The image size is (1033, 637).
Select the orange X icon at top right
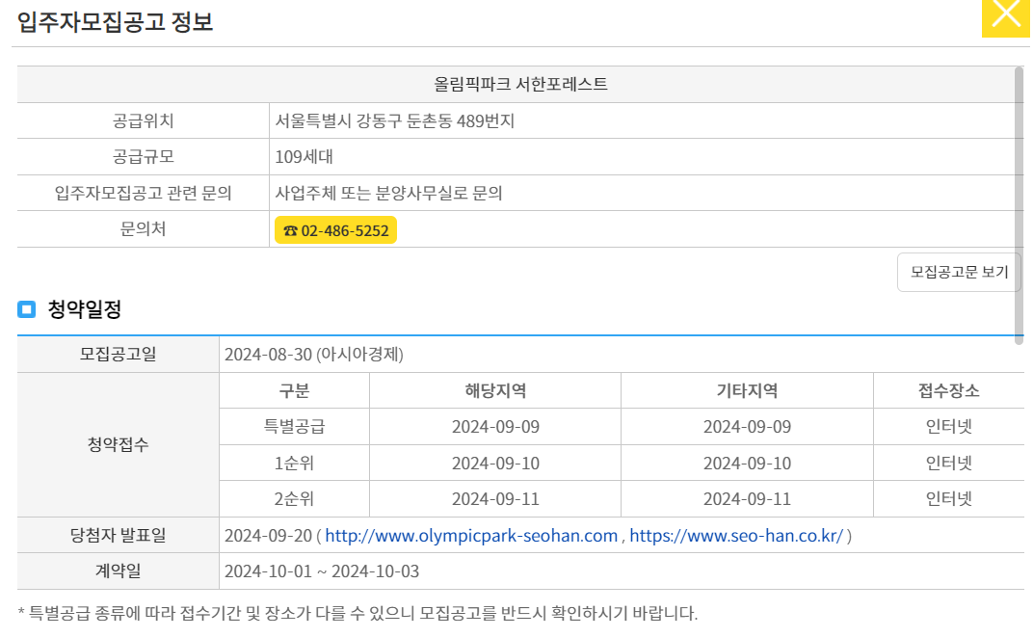click(1008, 14)
